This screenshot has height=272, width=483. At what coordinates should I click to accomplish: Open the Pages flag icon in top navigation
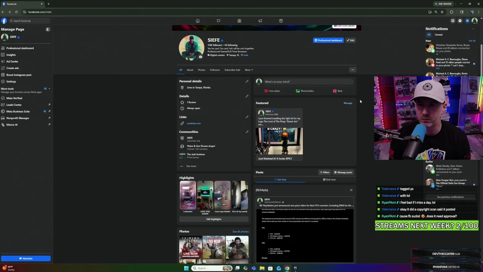click(218, 21)
